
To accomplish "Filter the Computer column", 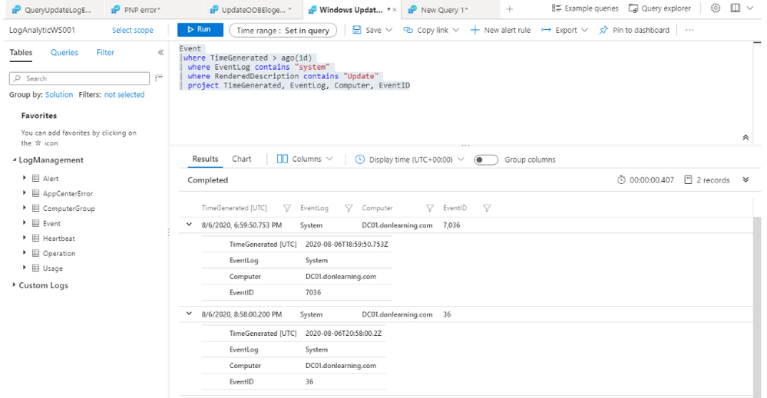I will (x=430, y=208).
